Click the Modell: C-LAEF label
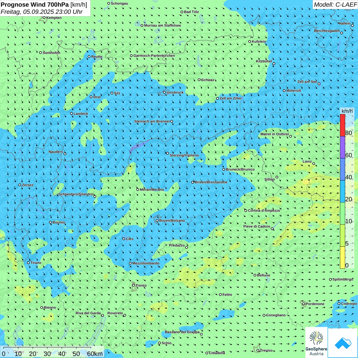Screen dimensions: 358x358 [x=335, y=5]
